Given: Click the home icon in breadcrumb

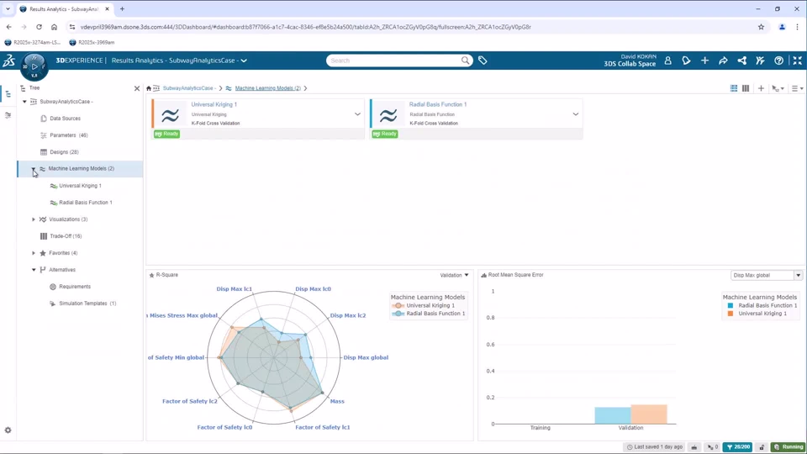Looking at the screenshot, I should 149,88.
